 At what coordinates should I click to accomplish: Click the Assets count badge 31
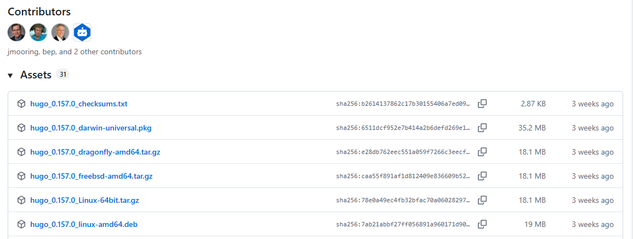tap(62, 75)
